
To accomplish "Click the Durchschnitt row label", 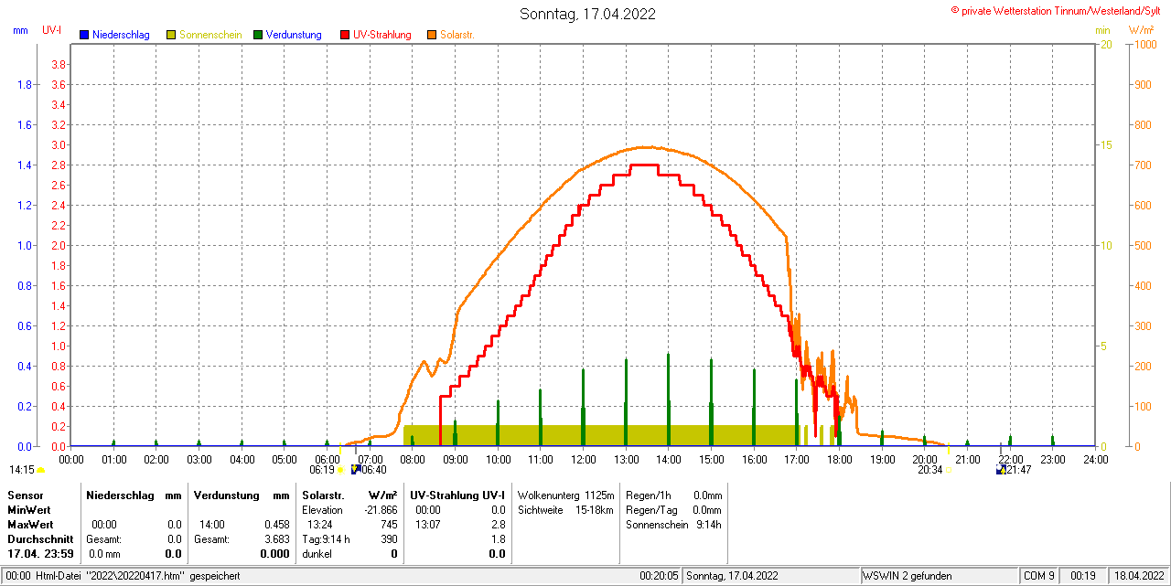I will click(40, 539).
